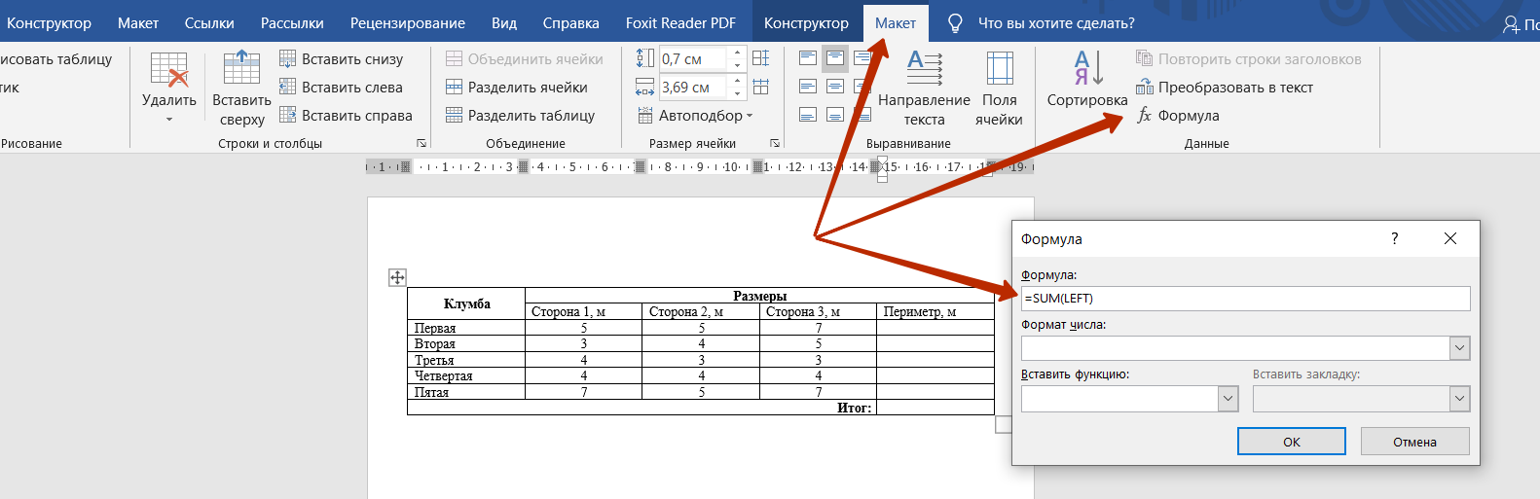Image resolution: width=1540 pixels, height=499 pixels.
Task: Expand the AutoFit (Автоподбор) menu
Action: (695, 116)
